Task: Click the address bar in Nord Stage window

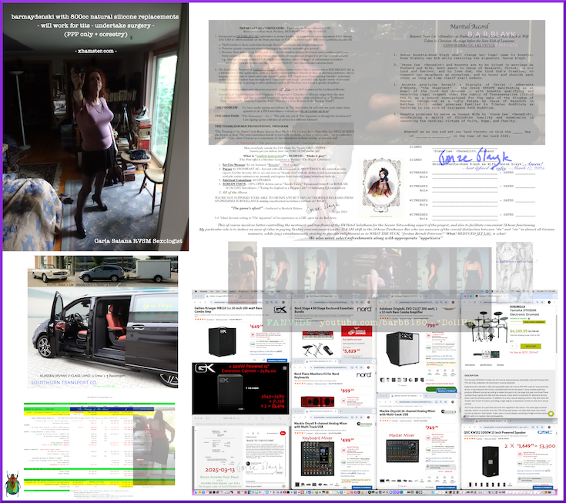Action: coord(336,302)
